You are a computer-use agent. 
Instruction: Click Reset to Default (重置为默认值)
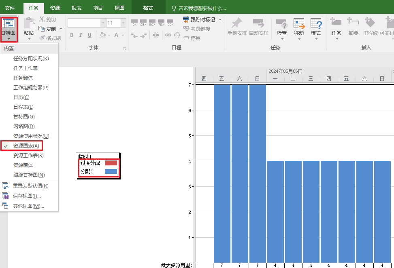30,186
